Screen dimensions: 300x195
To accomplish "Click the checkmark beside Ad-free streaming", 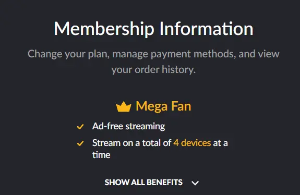I will click(80, 127).
